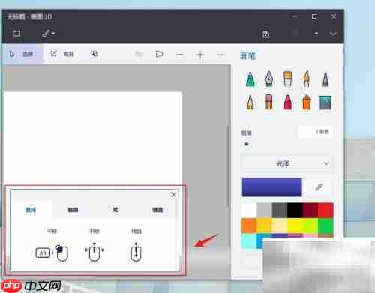375x293 pixels.
Task: Toggle the 3D view flag icon
Action: (x=159, y=54)
